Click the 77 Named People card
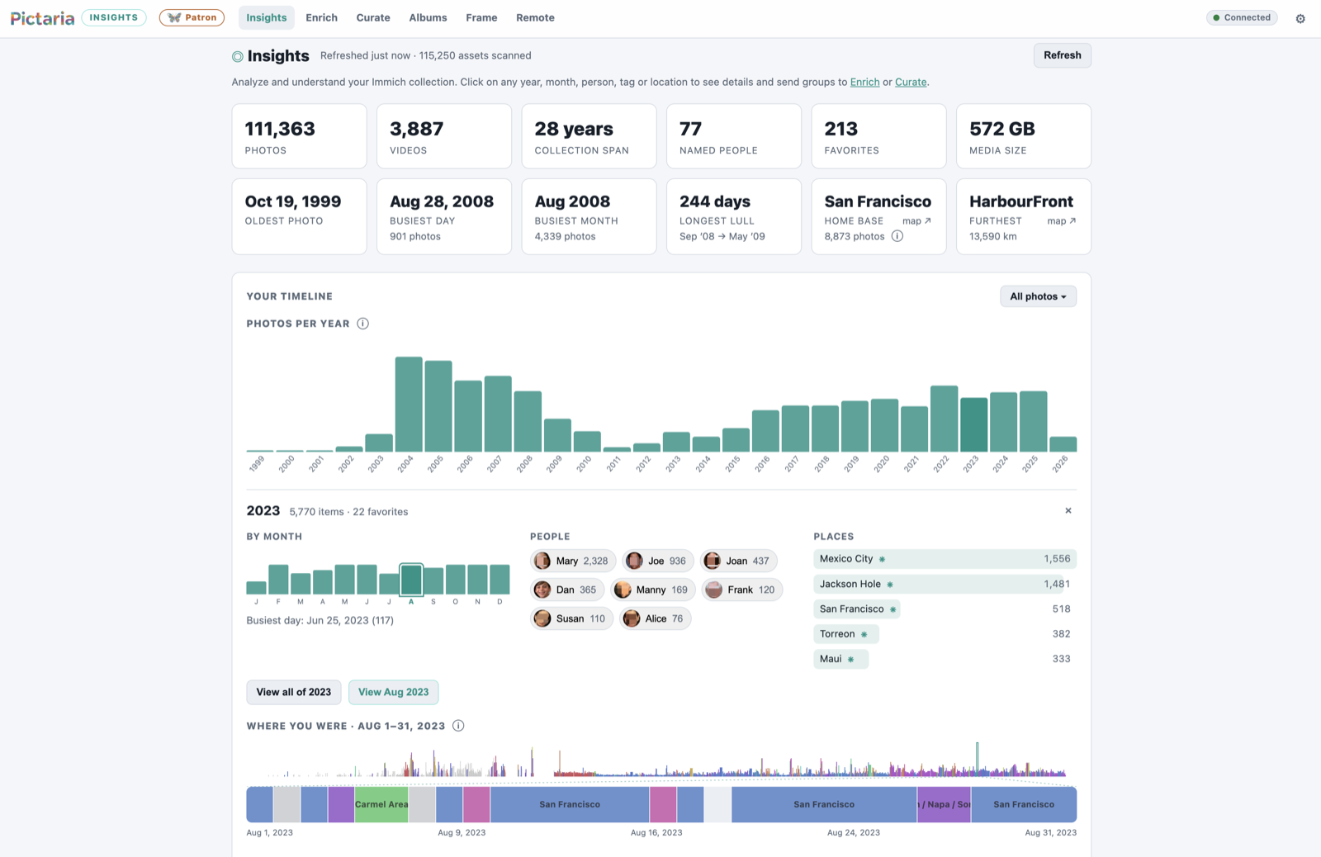Viewport: 1321px width, 857px height. 734,136
